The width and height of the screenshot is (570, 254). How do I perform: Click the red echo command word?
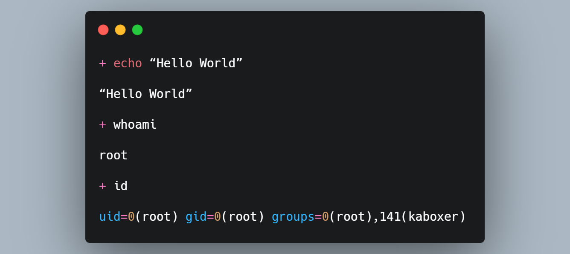128,63
